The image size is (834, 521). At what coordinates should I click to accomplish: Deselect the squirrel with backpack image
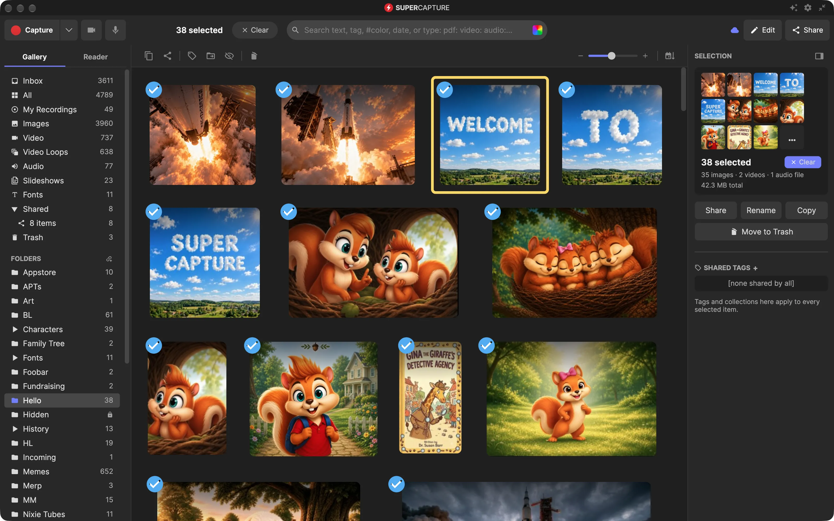coord(252,345)
